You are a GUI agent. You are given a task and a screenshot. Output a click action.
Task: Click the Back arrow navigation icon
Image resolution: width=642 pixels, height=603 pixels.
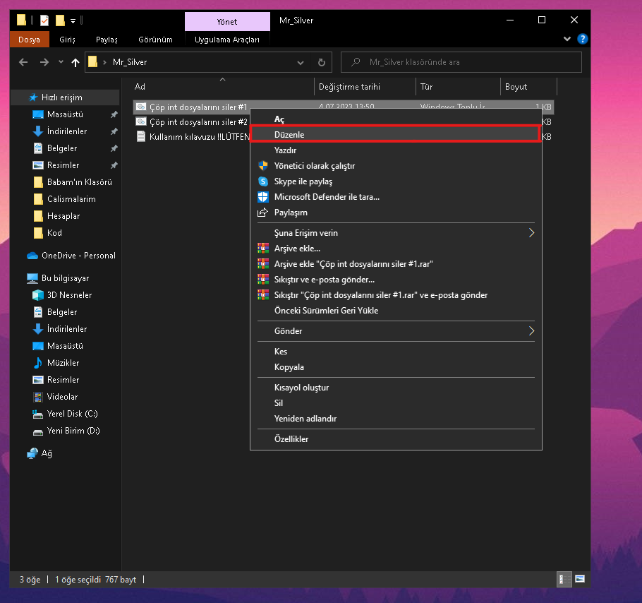pyautogui.click(x=23, y=62)
